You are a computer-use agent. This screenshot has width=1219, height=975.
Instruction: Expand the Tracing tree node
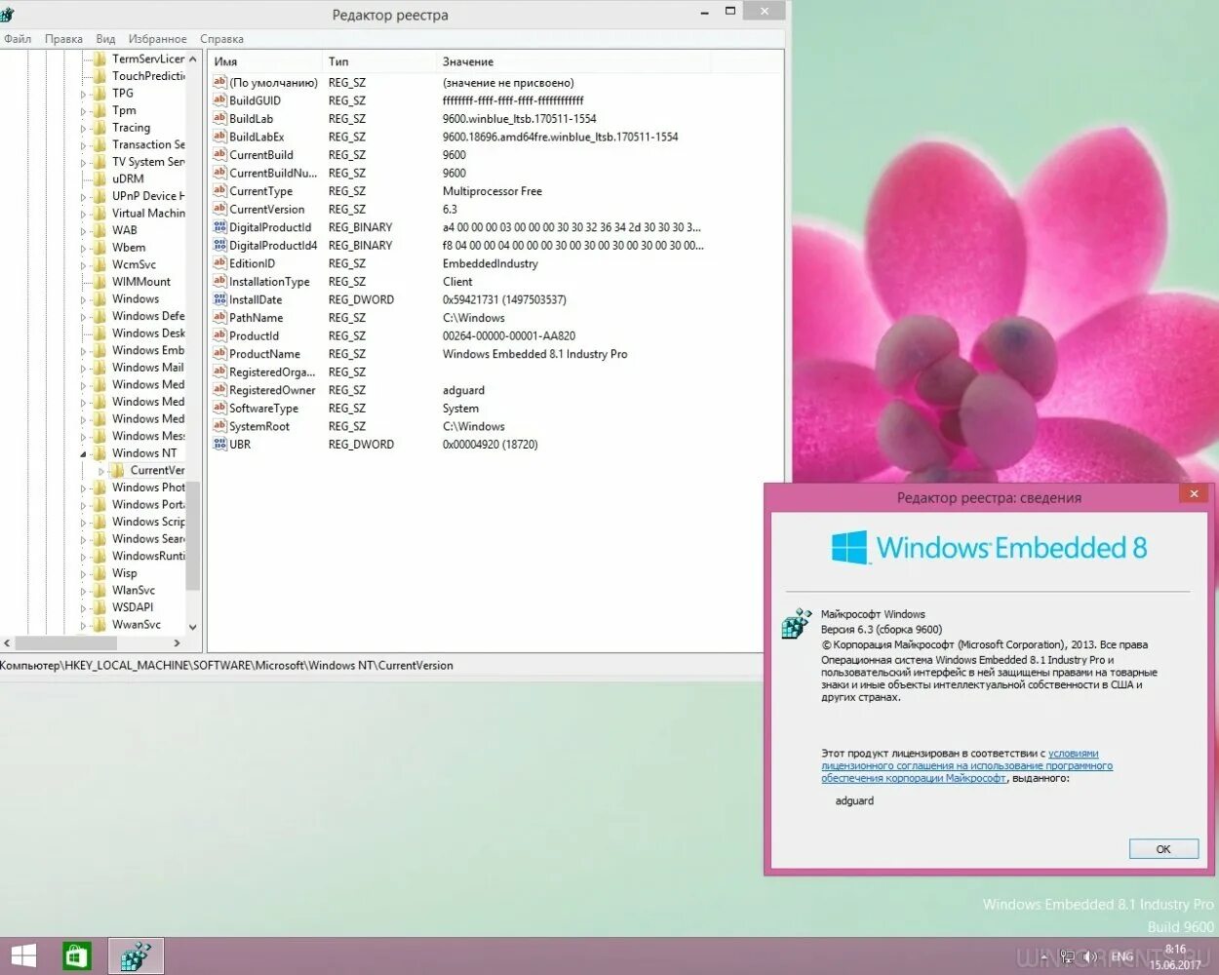(x=84, y=129)
